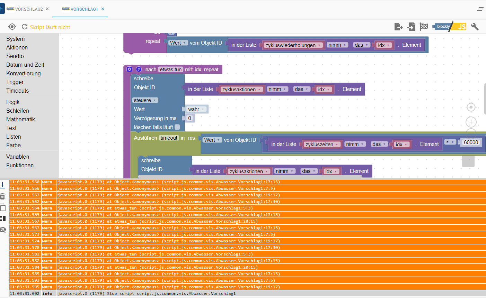
Task: Close the VORSCHLAG1 tab
Action: (103, 9)
